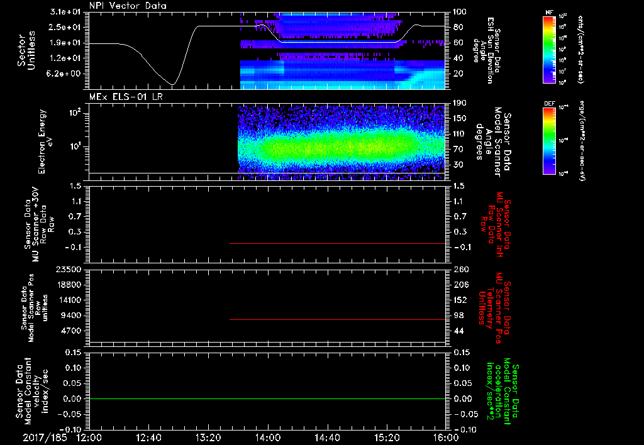The width and height of the screenshot is (644, 445).
Task: Click the 15:20 time axis label
Action: click(387, 437)
